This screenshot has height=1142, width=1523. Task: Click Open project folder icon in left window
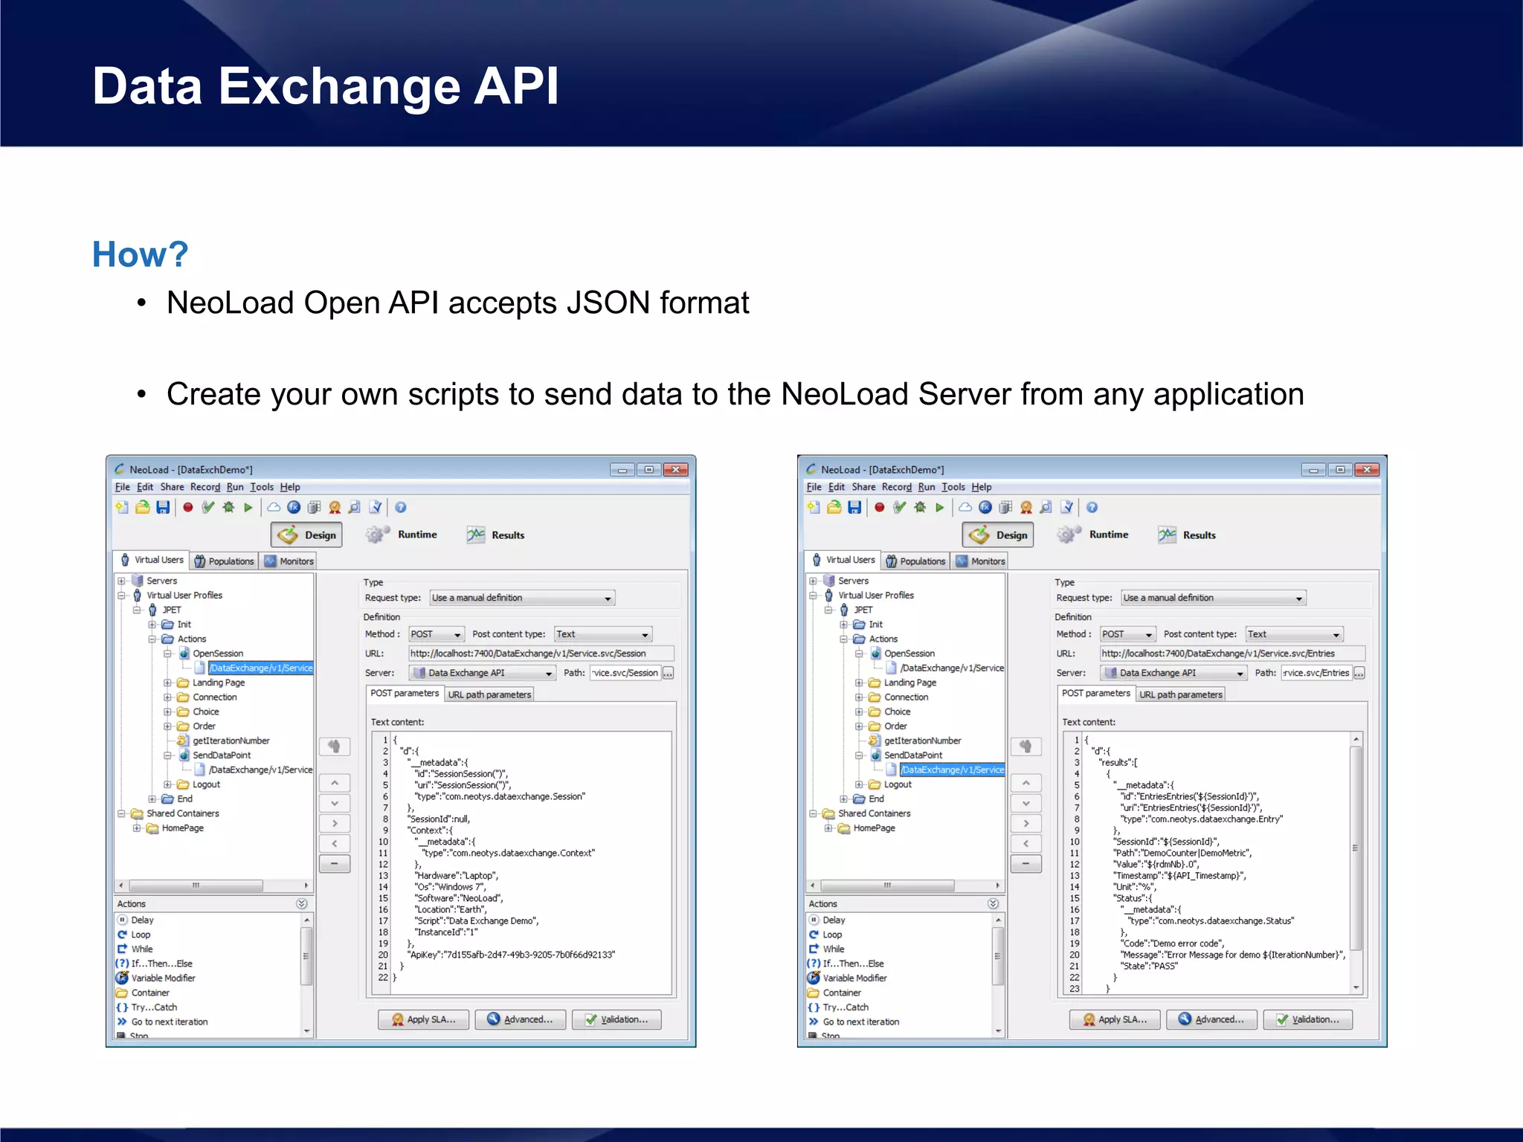(x=143, y=507)
